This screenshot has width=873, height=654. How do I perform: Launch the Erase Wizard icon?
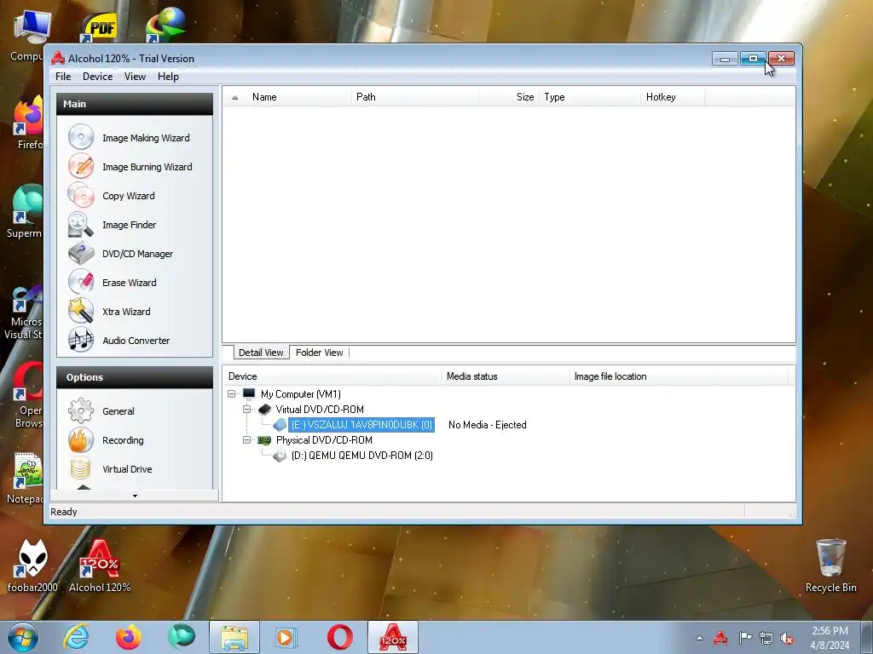(81, 283)
